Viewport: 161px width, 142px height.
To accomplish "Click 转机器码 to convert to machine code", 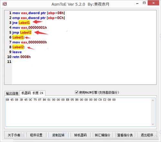I will coord(80,135).
